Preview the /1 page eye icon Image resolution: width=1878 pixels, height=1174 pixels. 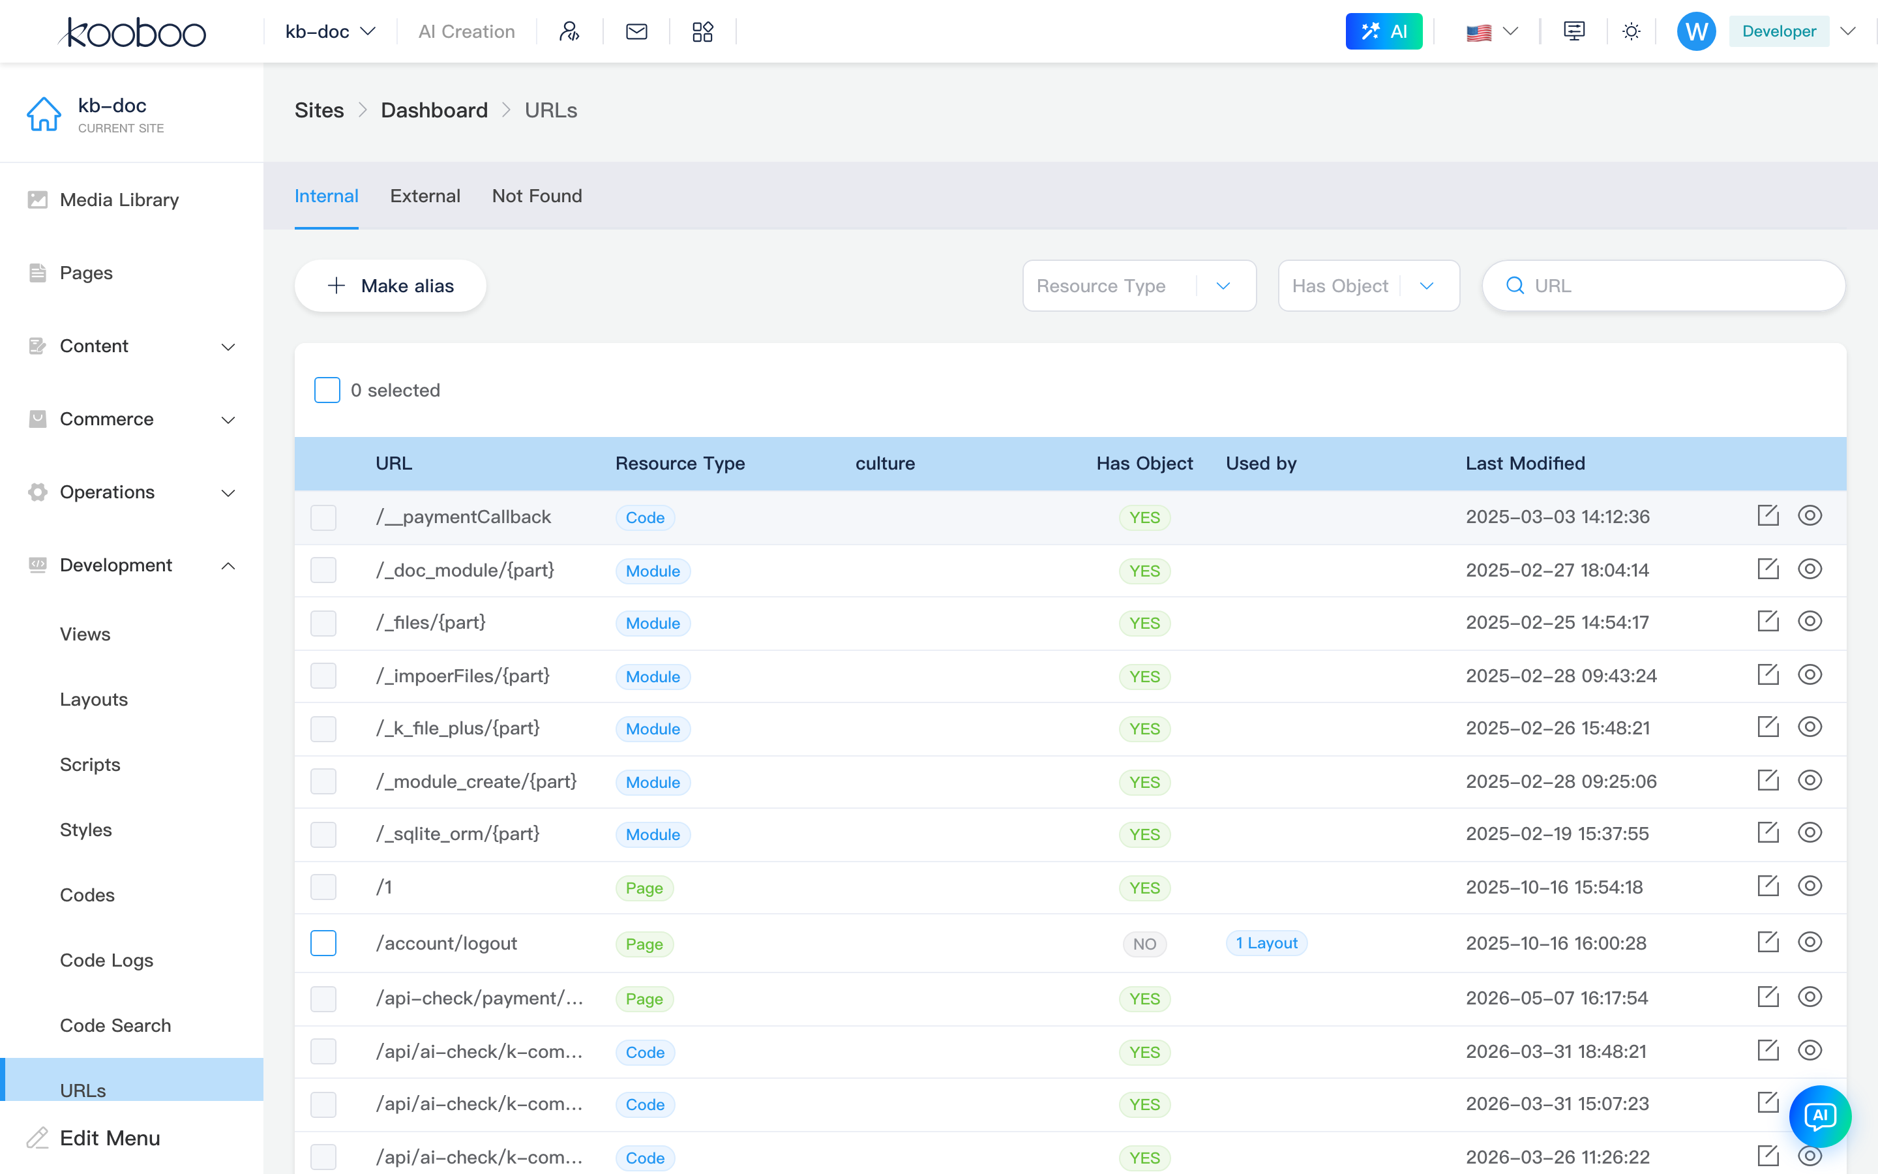1810,886
